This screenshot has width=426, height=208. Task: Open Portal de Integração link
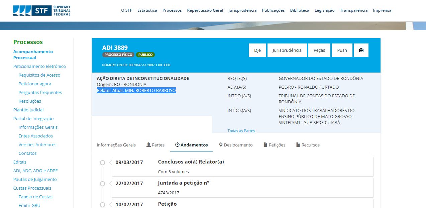33,118
